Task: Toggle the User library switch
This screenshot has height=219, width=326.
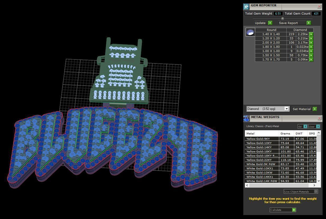Action: [314, 127]
